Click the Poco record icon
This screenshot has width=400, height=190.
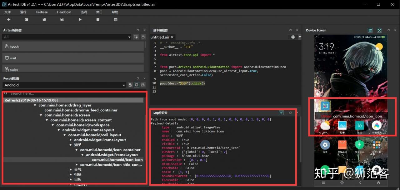click(x=143, y=85)
